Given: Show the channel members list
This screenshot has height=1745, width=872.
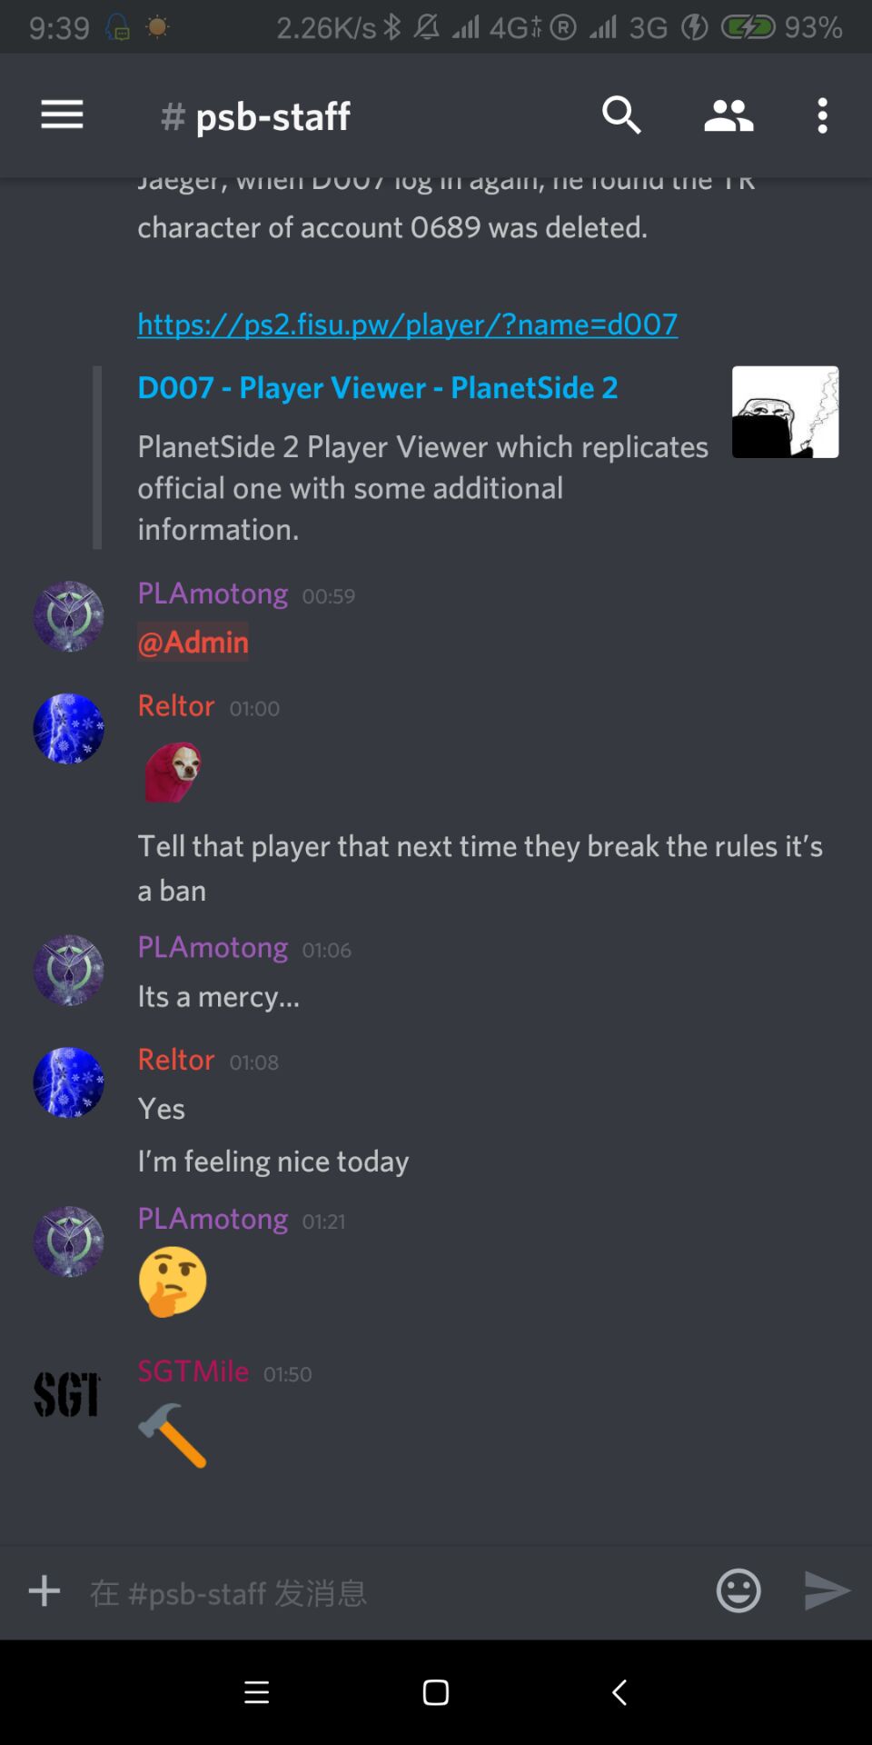Looking at the screenshot, I should [x=728, y=115].
